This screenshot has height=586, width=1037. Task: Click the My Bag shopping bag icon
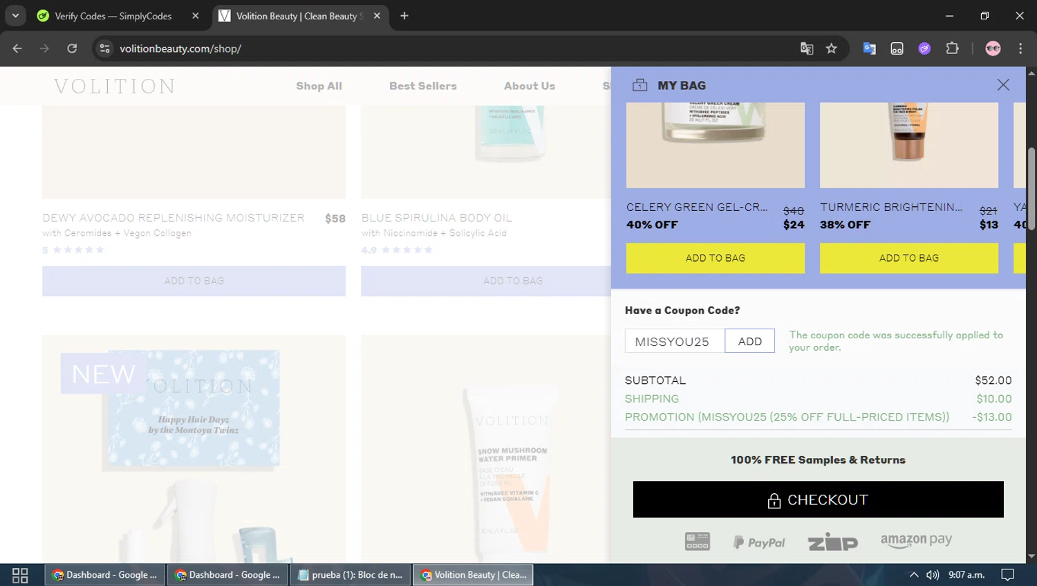pos(640,85)
